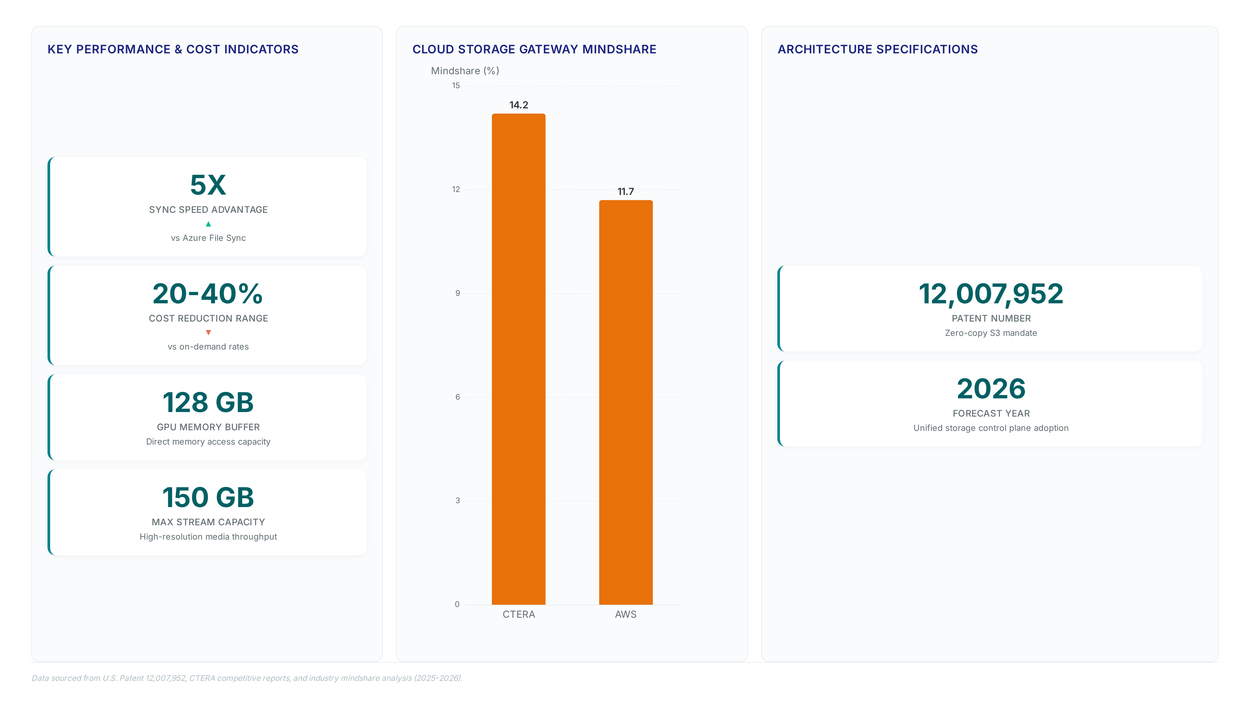Screen dimensions: 1250x703
Task: Select 'Zero-copy S3 mandate' text
Action: 991,333
